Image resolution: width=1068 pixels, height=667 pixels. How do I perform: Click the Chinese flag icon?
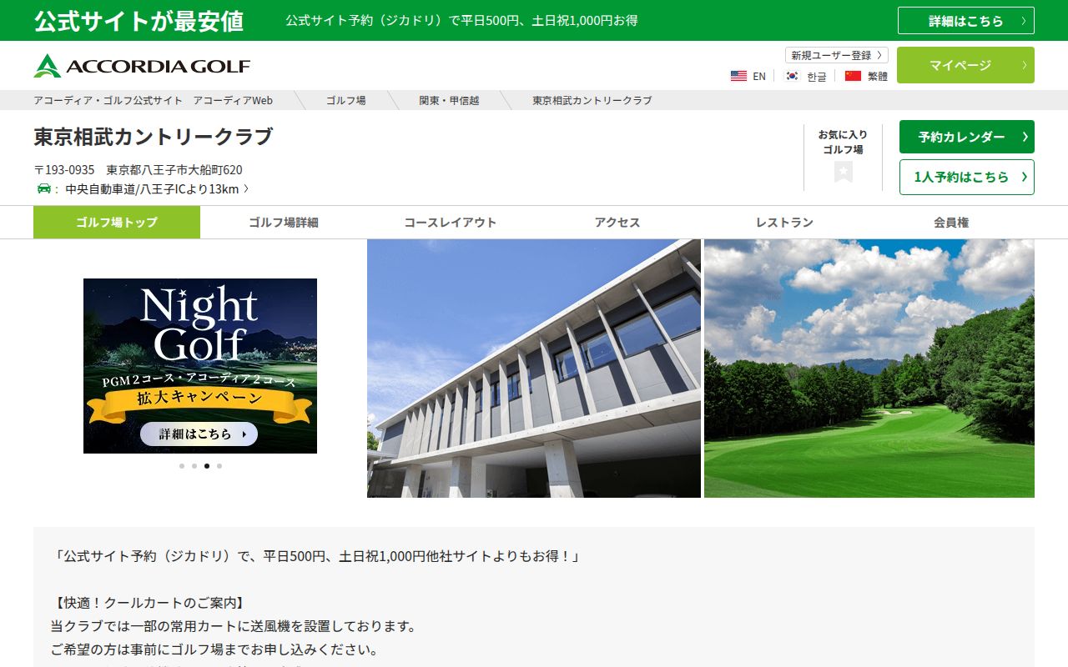[x=853, y=76]
